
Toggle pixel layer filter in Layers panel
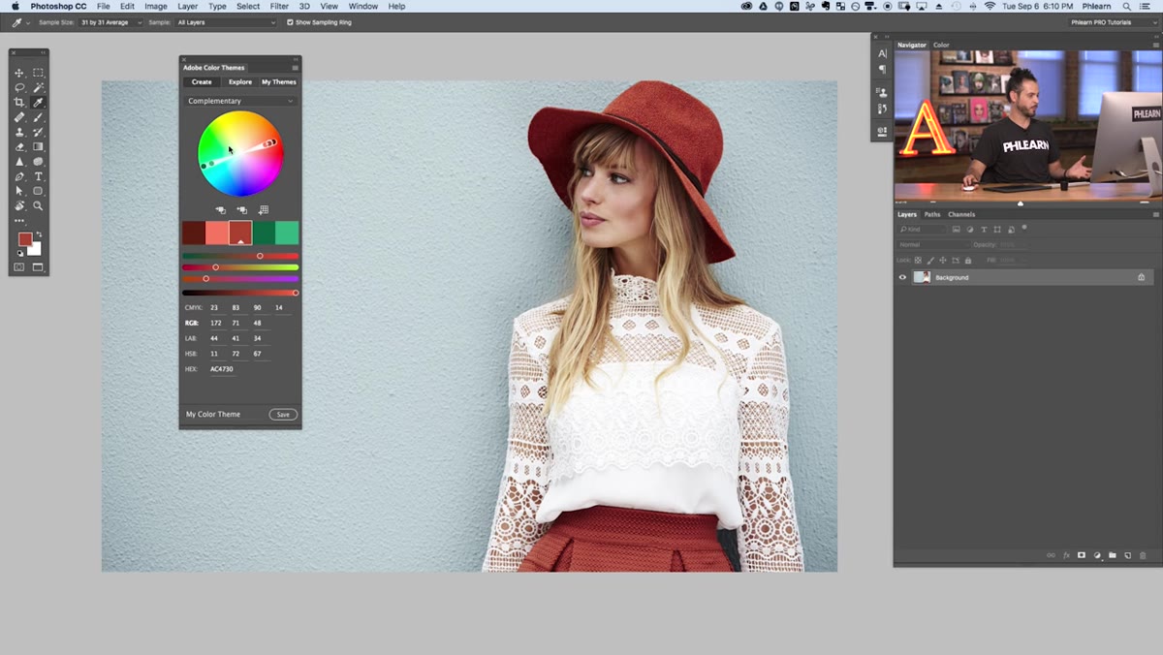[956, 230]
